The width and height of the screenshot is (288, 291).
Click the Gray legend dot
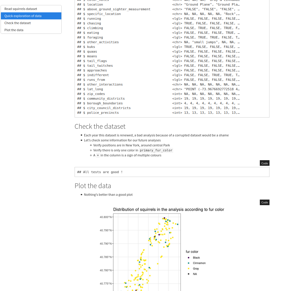click(x=188, y=269)
